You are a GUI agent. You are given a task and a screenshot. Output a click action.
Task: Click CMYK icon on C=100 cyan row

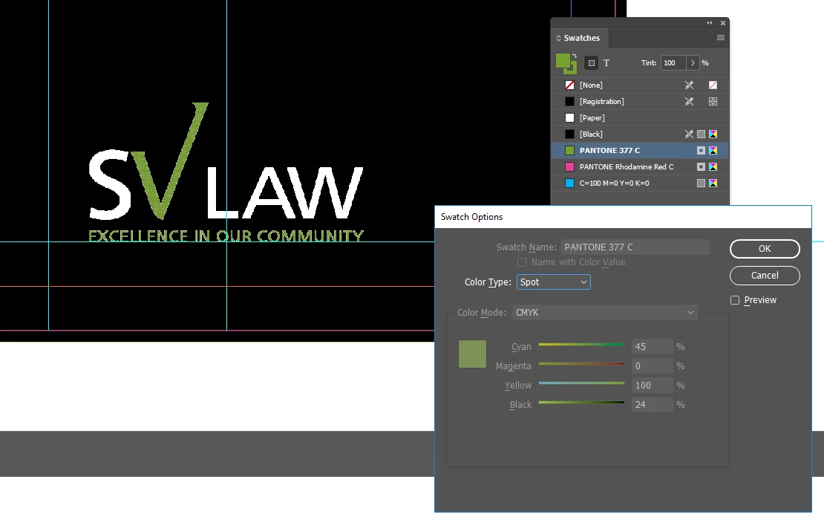(x=713, y=183)
